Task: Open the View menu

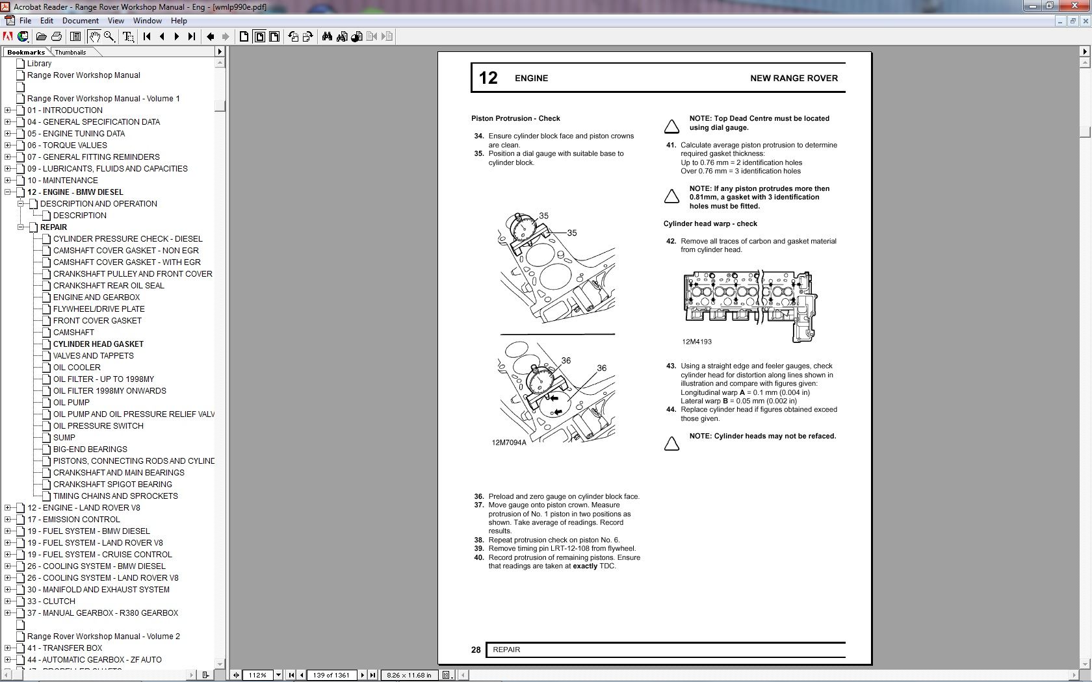Action: coord(116,21)
